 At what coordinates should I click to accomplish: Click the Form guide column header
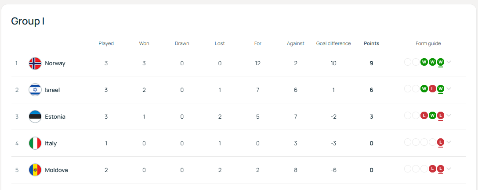click(428, 43)
